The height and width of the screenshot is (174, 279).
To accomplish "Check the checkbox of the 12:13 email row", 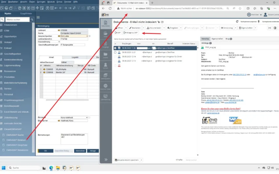I will tap(115, 61).
